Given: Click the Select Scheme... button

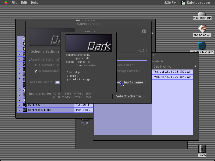Looking at the screenshot, I should [x=130, y=96].
